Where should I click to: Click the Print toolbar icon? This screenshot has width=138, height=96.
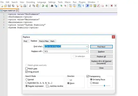(25, 6)
